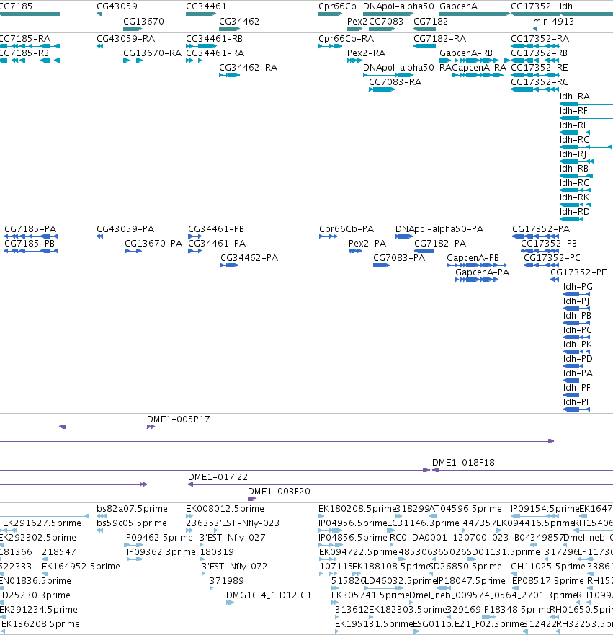Click the IP09462.5prime EST label
This screenshot has width=613, height=635.
tap(158, 538)
